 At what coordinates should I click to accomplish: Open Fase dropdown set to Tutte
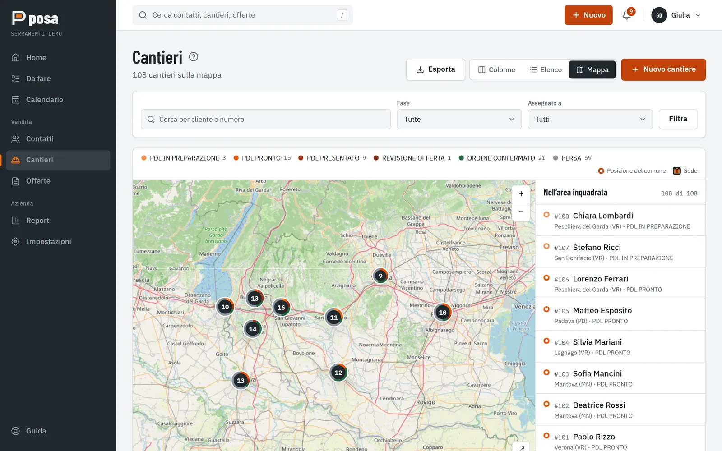[459, 119]
